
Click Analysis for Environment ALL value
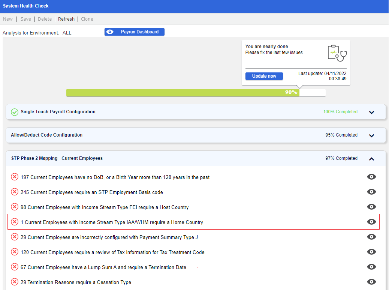coord(67,33)
